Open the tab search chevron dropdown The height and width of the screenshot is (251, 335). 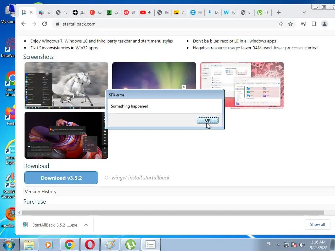(304, 12)
